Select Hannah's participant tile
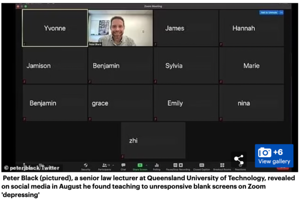 (x=252, y=28)
